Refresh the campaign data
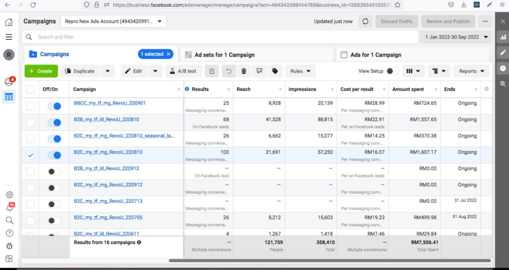 [x=365, y=21]
